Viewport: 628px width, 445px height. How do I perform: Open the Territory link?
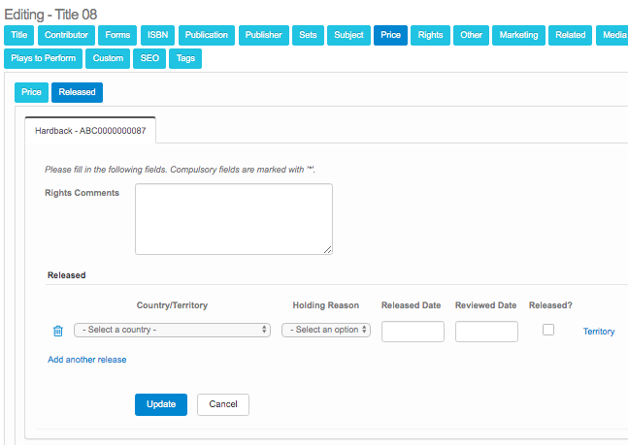599,332
